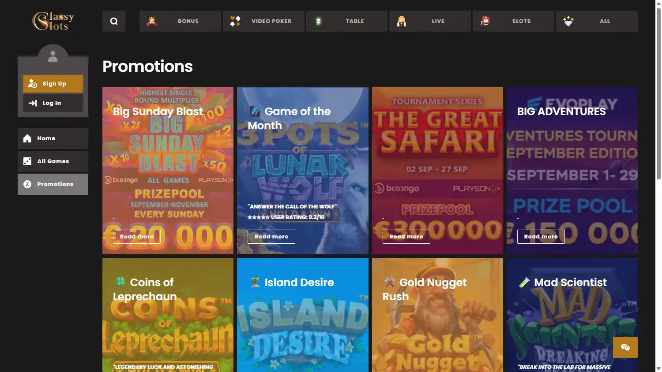Click the Slots machine icon
Viewport: 662px width, 372px height.
click(x=485, y=21)
